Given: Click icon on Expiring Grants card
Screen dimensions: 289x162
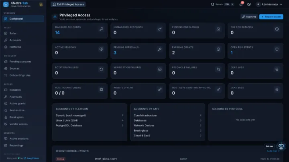Looking at the screenshot, I should [218, 49].
